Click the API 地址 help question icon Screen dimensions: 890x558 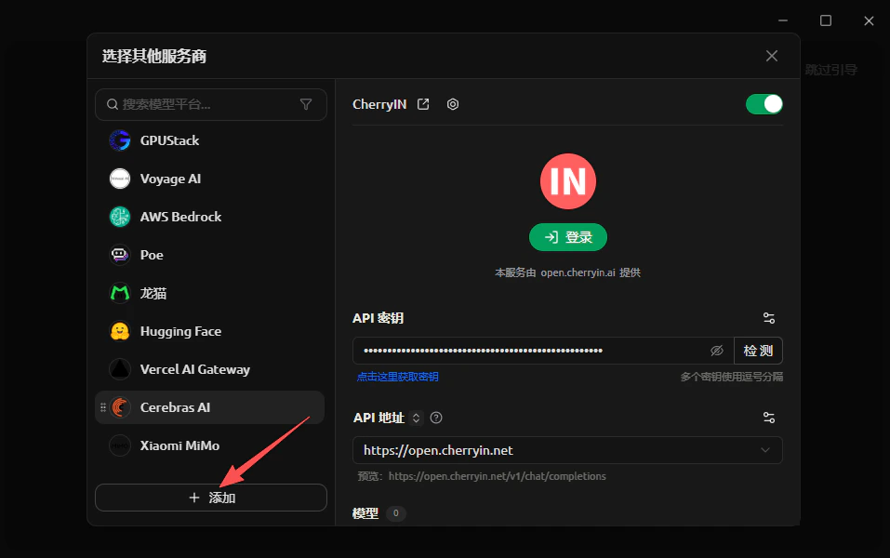click(x=436, y=418)
